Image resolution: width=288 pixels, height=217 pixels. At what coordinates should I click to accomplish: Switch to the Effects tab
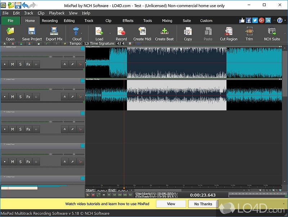click(x=128, y=21)
